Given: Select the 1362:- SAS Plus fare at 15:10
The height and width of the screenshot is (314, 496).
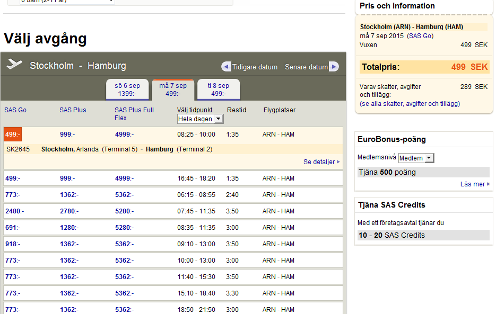Looking at the screenshot, I should click(x=69, y=293).
